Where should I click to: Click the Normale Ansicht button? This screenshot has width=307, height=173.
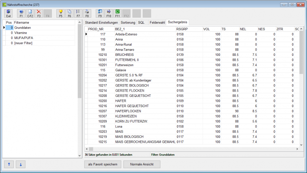pos(142,164)
